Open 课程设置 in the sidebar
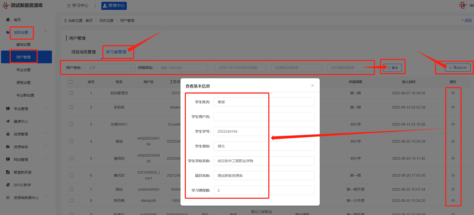Screen dimensions: 474x215 pyautogui.click(x=23, y=83)
